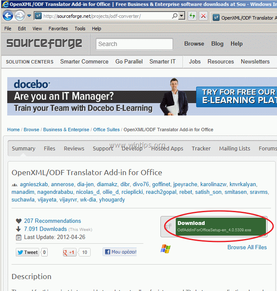Screen dimensions: 277x291
Task: Click the red X Stop button
Action: click(x=203, y=16)
